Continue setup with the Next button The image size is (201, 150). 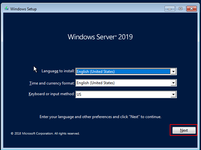point(184,130)
